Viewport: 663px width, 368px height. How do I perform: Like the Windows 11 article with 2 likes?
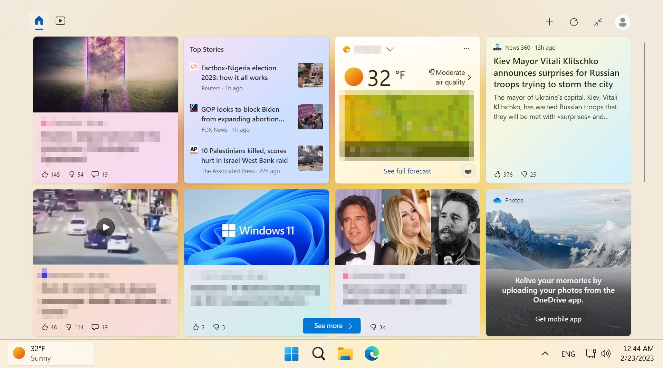click(198, 327)
